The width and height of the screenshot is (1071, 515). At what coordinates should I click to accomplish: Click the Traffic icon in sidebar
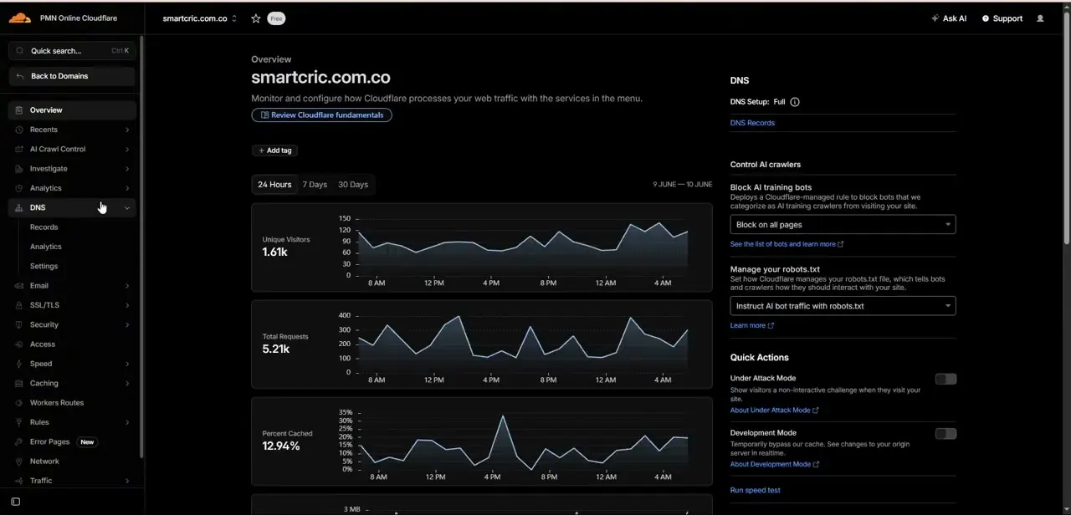tap(19, 481)
